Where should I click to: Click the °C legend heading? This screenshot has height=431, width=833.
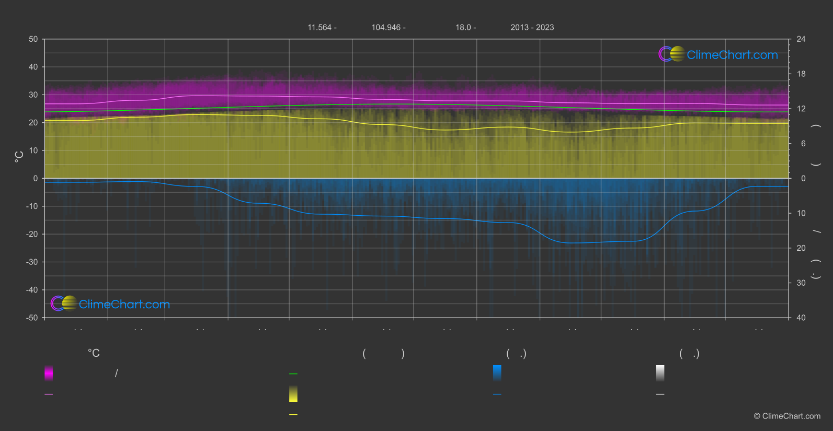click(94, 354)
